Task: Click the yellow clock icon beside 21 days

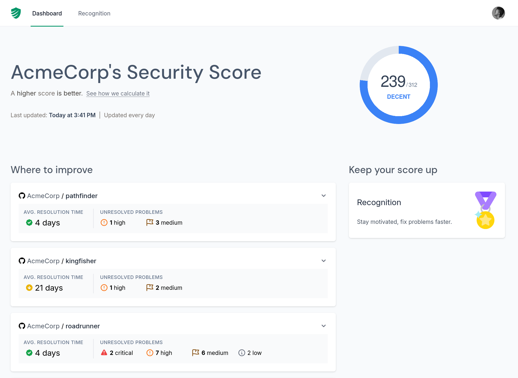Action: coord(29,288)
